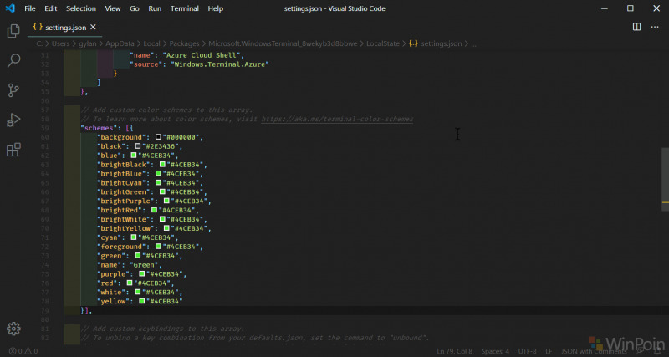Click the "#000000" value text
The image size is (669, 357).
click(181, 137)
